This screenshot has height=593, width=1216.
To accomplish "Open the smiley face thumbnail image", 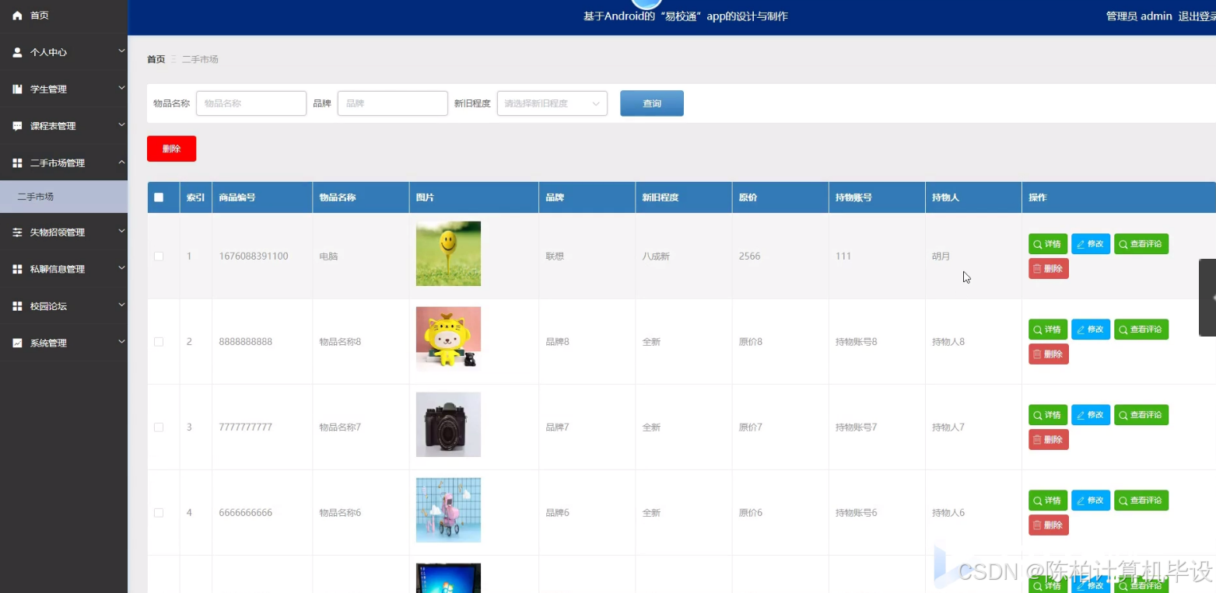I will (x=448, y=253).
